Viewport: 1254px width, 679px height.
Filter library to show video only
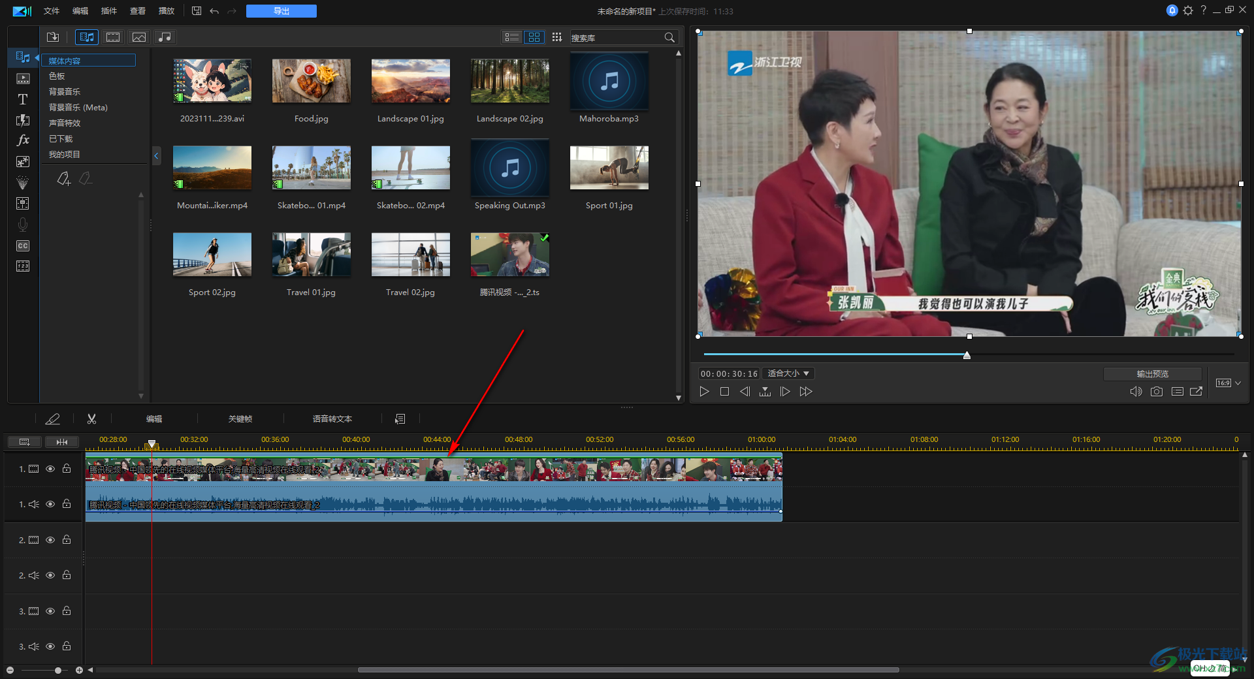tap(113, 37)
